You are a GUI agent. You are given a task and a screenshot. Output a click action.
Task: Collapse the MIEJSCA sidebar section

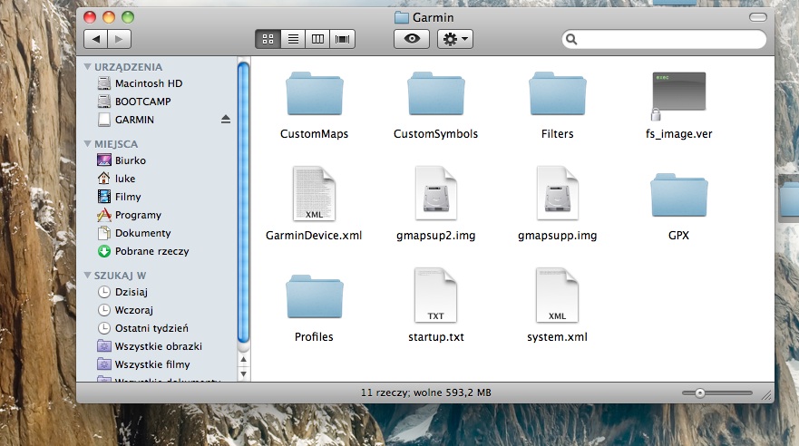click(x=88, y=144)
